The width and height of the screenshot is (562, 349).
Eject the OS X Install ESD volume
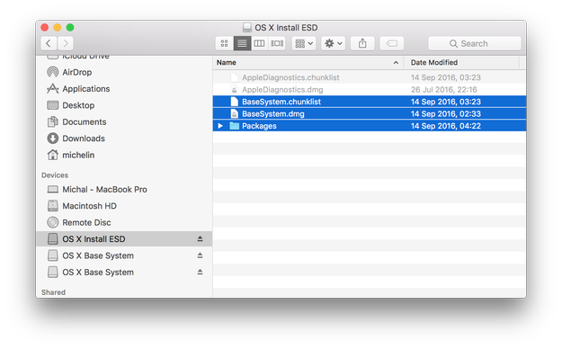click(x=200, y=238)
